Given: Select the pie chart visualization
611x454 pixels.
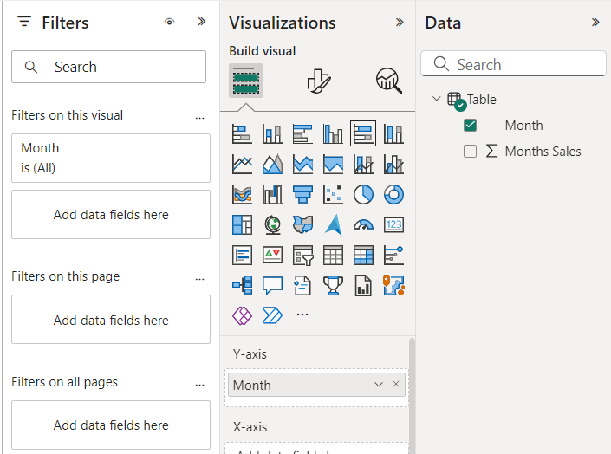Looking at the screenshot, I should point(363,194).
